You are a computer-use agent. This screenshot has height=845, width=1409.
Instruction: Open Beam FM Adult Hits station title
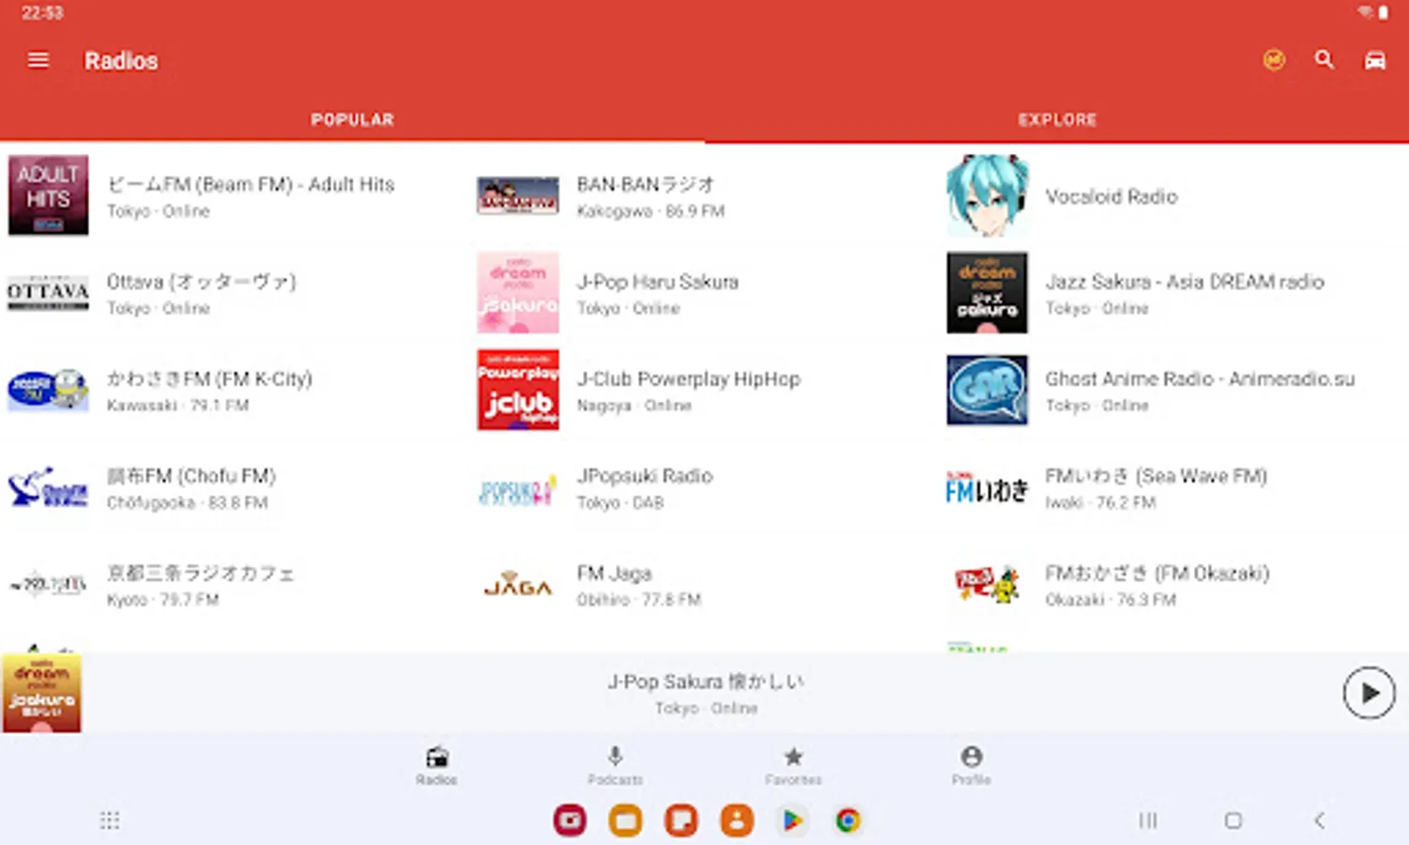251,184
